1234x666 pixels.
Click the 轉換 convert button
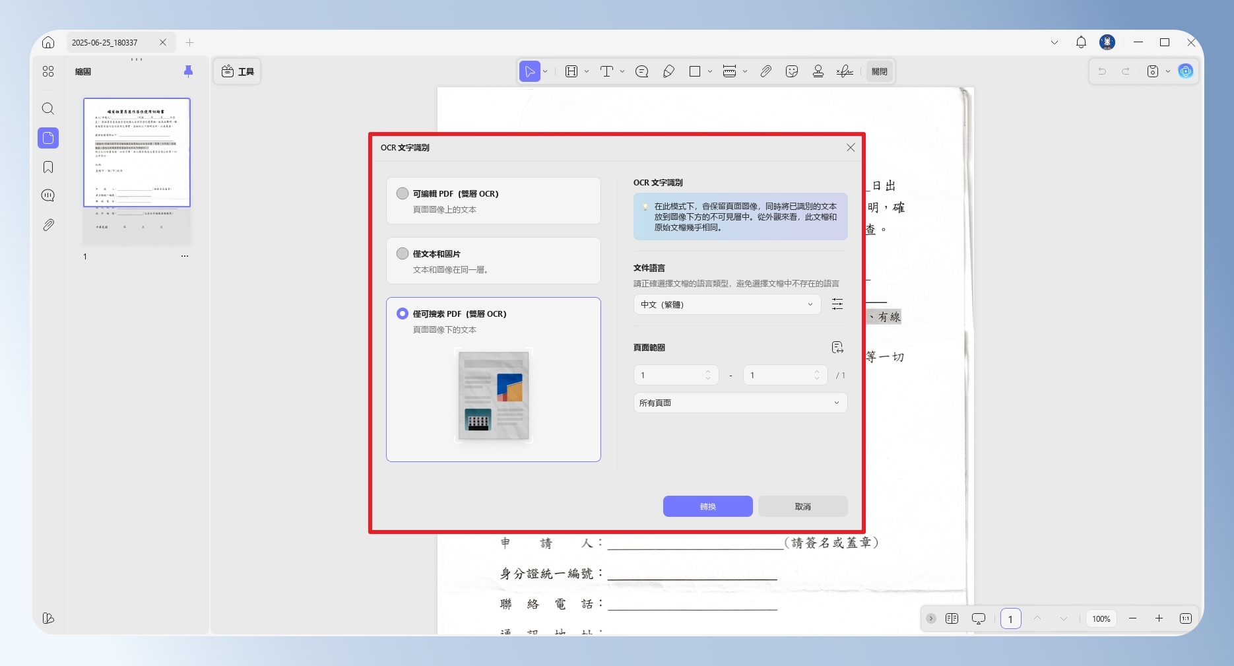coord(708,506)
